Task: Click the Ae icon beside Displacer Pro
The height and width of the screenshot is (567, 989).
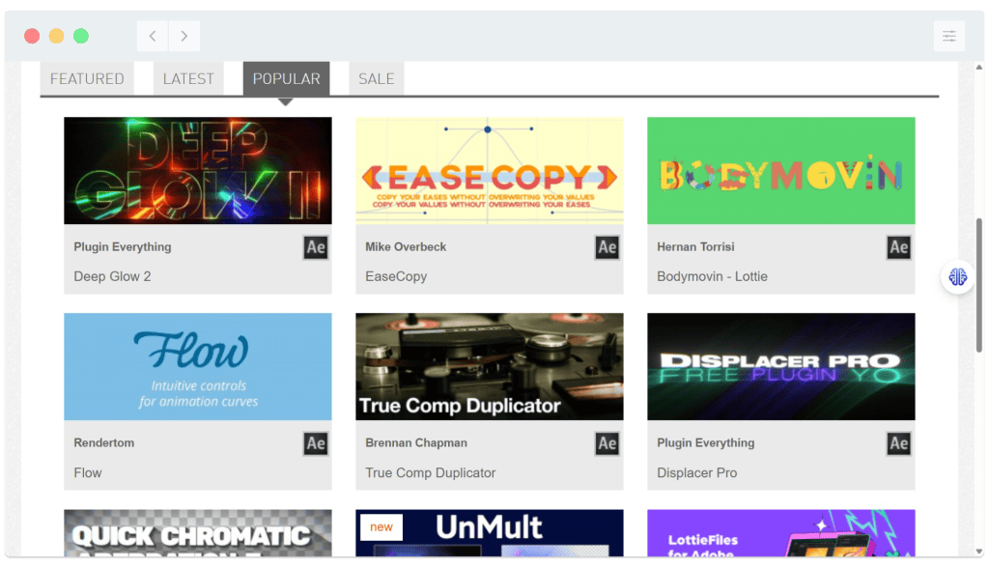Action: tap(898, 443)
